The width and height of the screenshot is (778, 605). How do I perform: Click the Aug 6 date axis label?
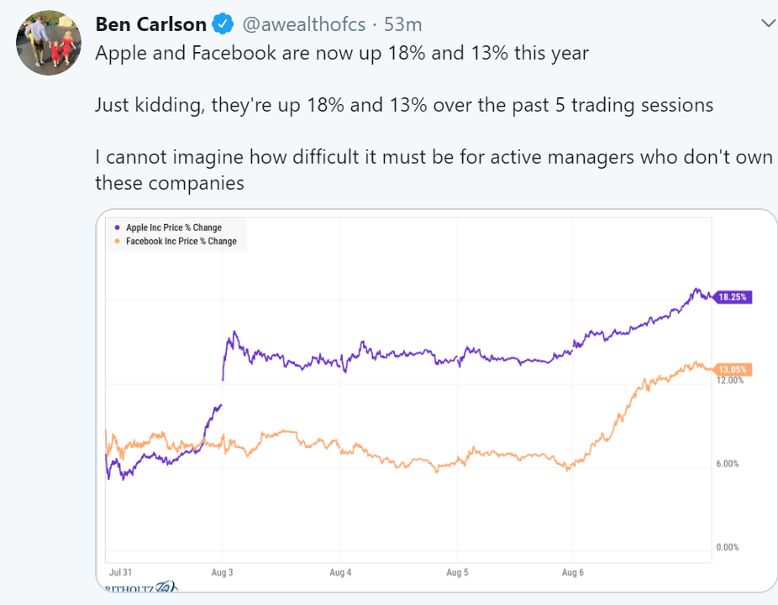pos(572,572)
